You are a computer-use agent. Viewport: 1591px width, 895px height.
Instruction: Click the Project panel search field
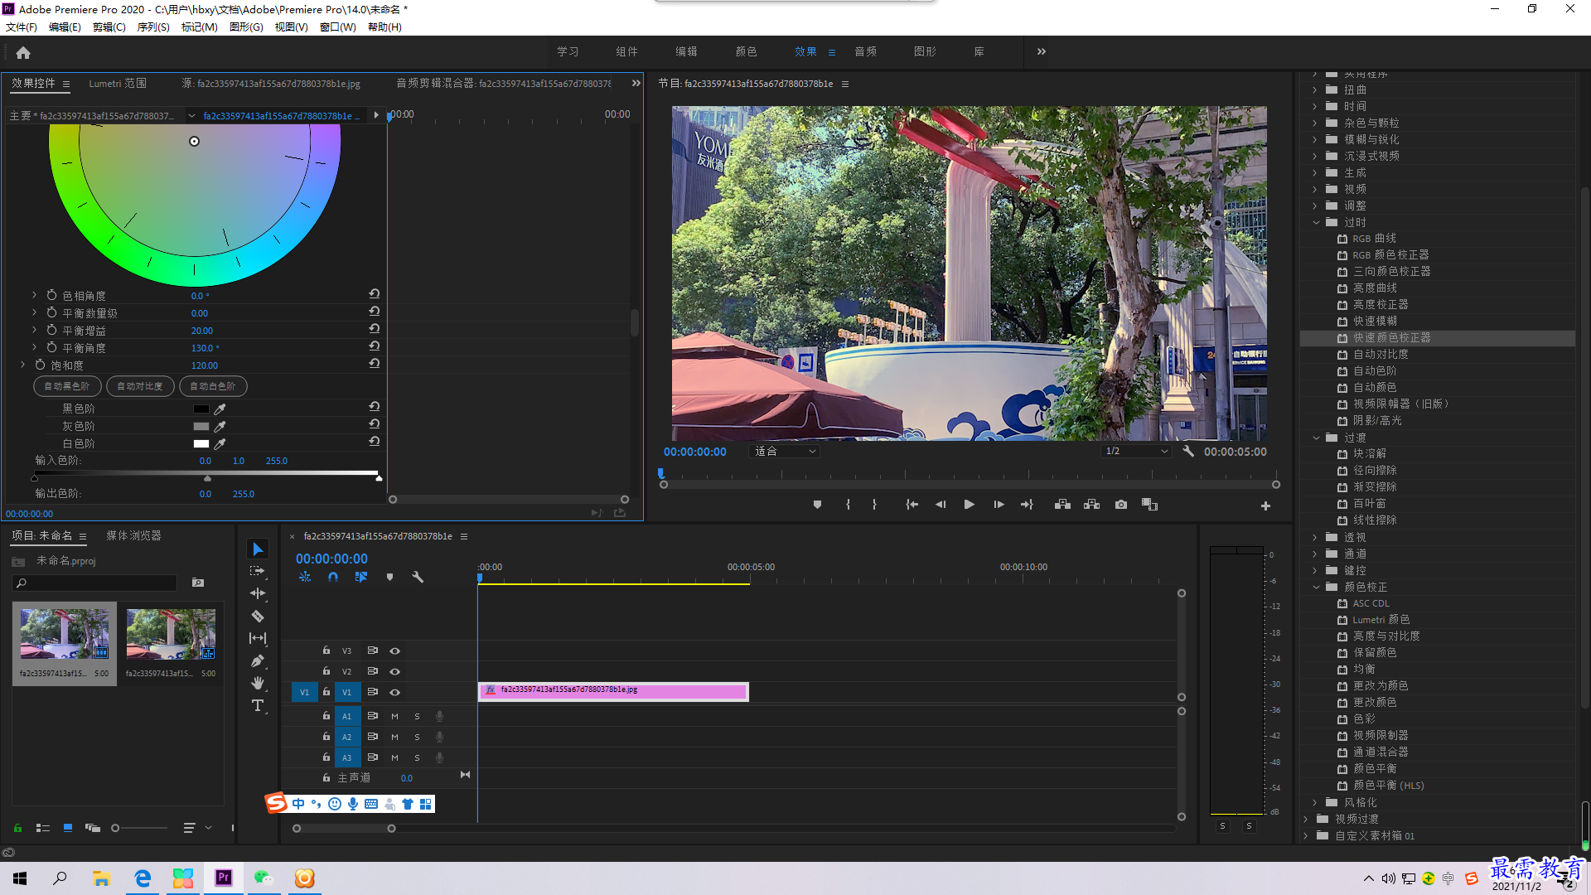95,583
